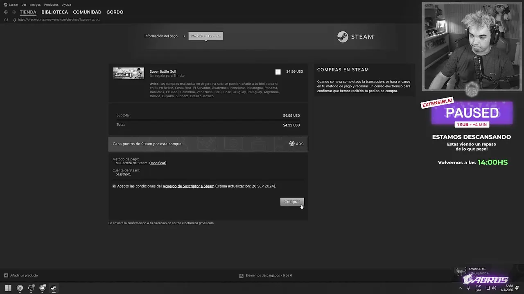
Task: Click the plus icon beside Añadir un producto
Action: pos(6,275)
